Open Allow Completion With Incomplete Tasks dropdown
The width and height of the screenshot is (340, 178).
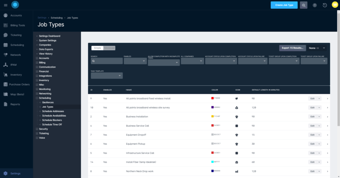pyautogui.click(x=164, y=62)
